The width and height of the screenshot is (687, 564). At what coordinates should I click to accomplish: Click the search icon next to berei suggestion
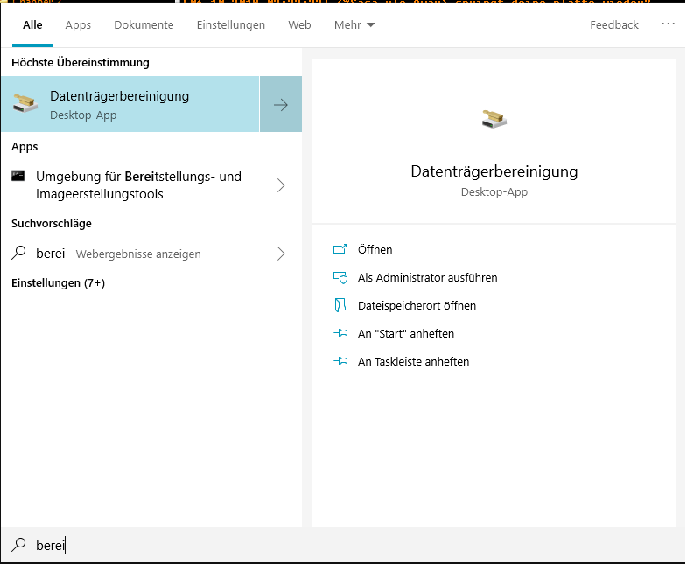18,253
